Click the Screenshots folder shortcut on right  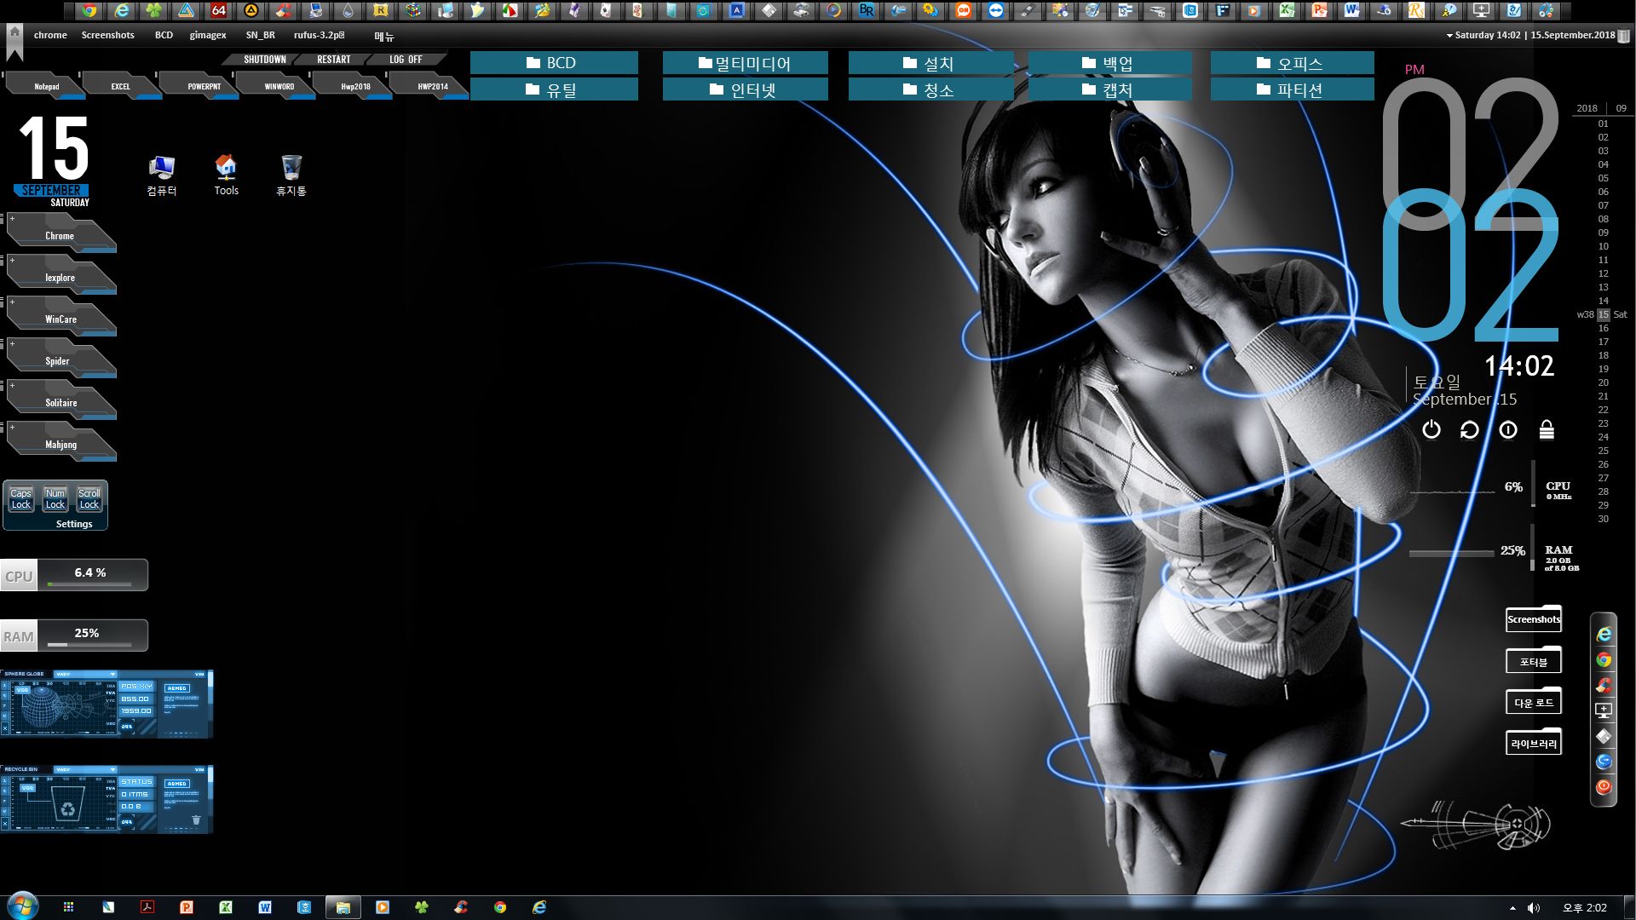point(1534,619)
